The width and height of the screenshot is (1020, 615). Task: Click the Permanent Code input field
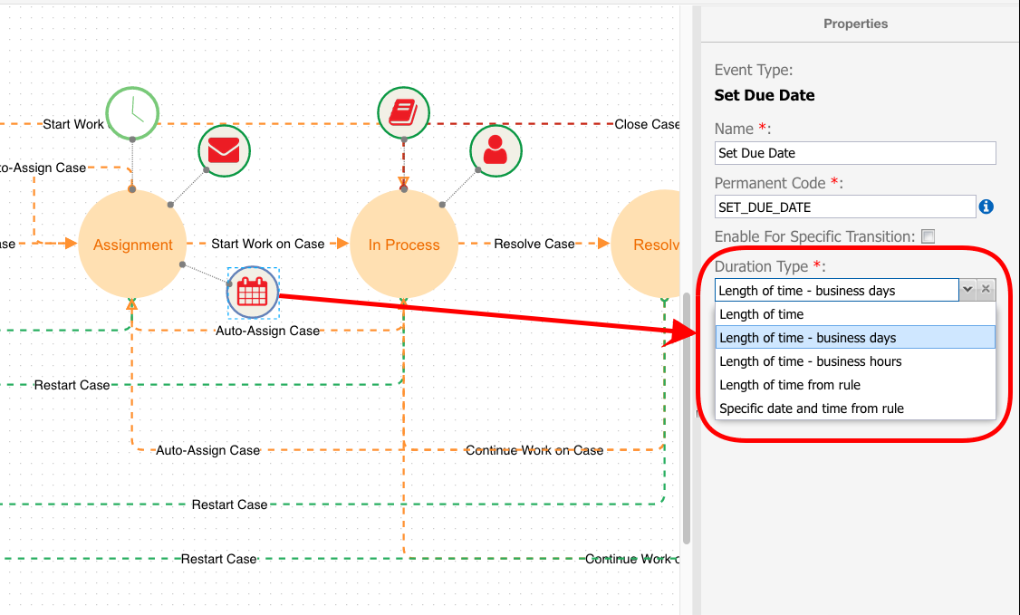[x=845, y=207]
